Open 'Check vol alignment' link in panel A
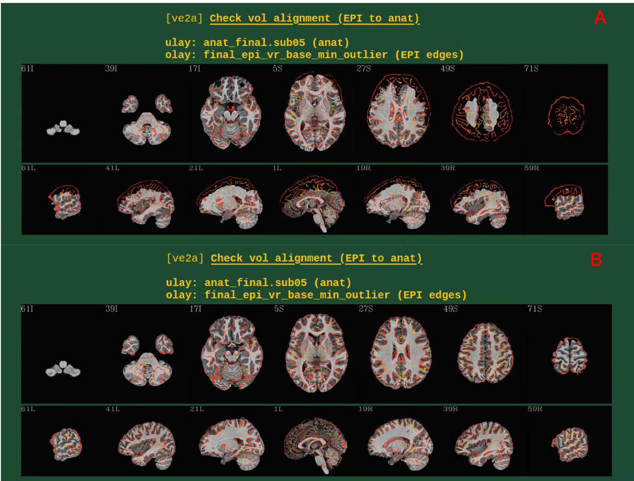Image resolution: width=634 pixels, height=481 pixels. coord(315,18)
